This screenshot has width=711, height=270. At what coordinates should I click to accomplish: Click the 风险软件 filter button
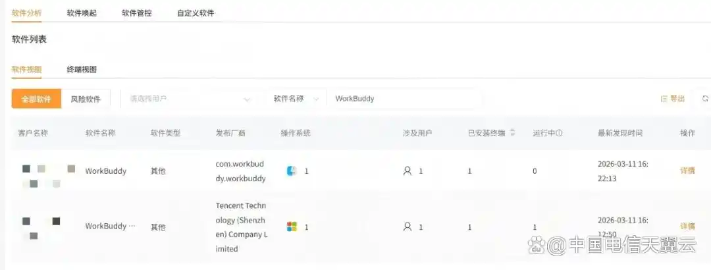tap(86, 99)
